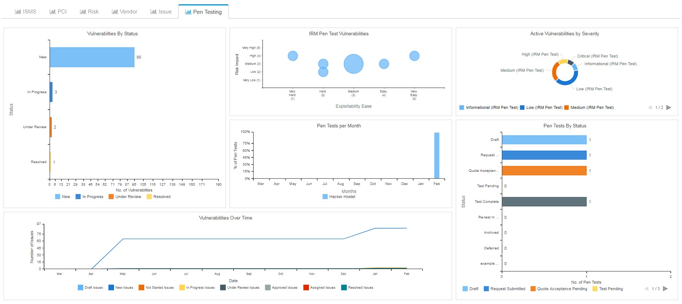Click the large Medium exploitability bubble
This screenshot has width=682, height=304.
click(x=353, y=64)
